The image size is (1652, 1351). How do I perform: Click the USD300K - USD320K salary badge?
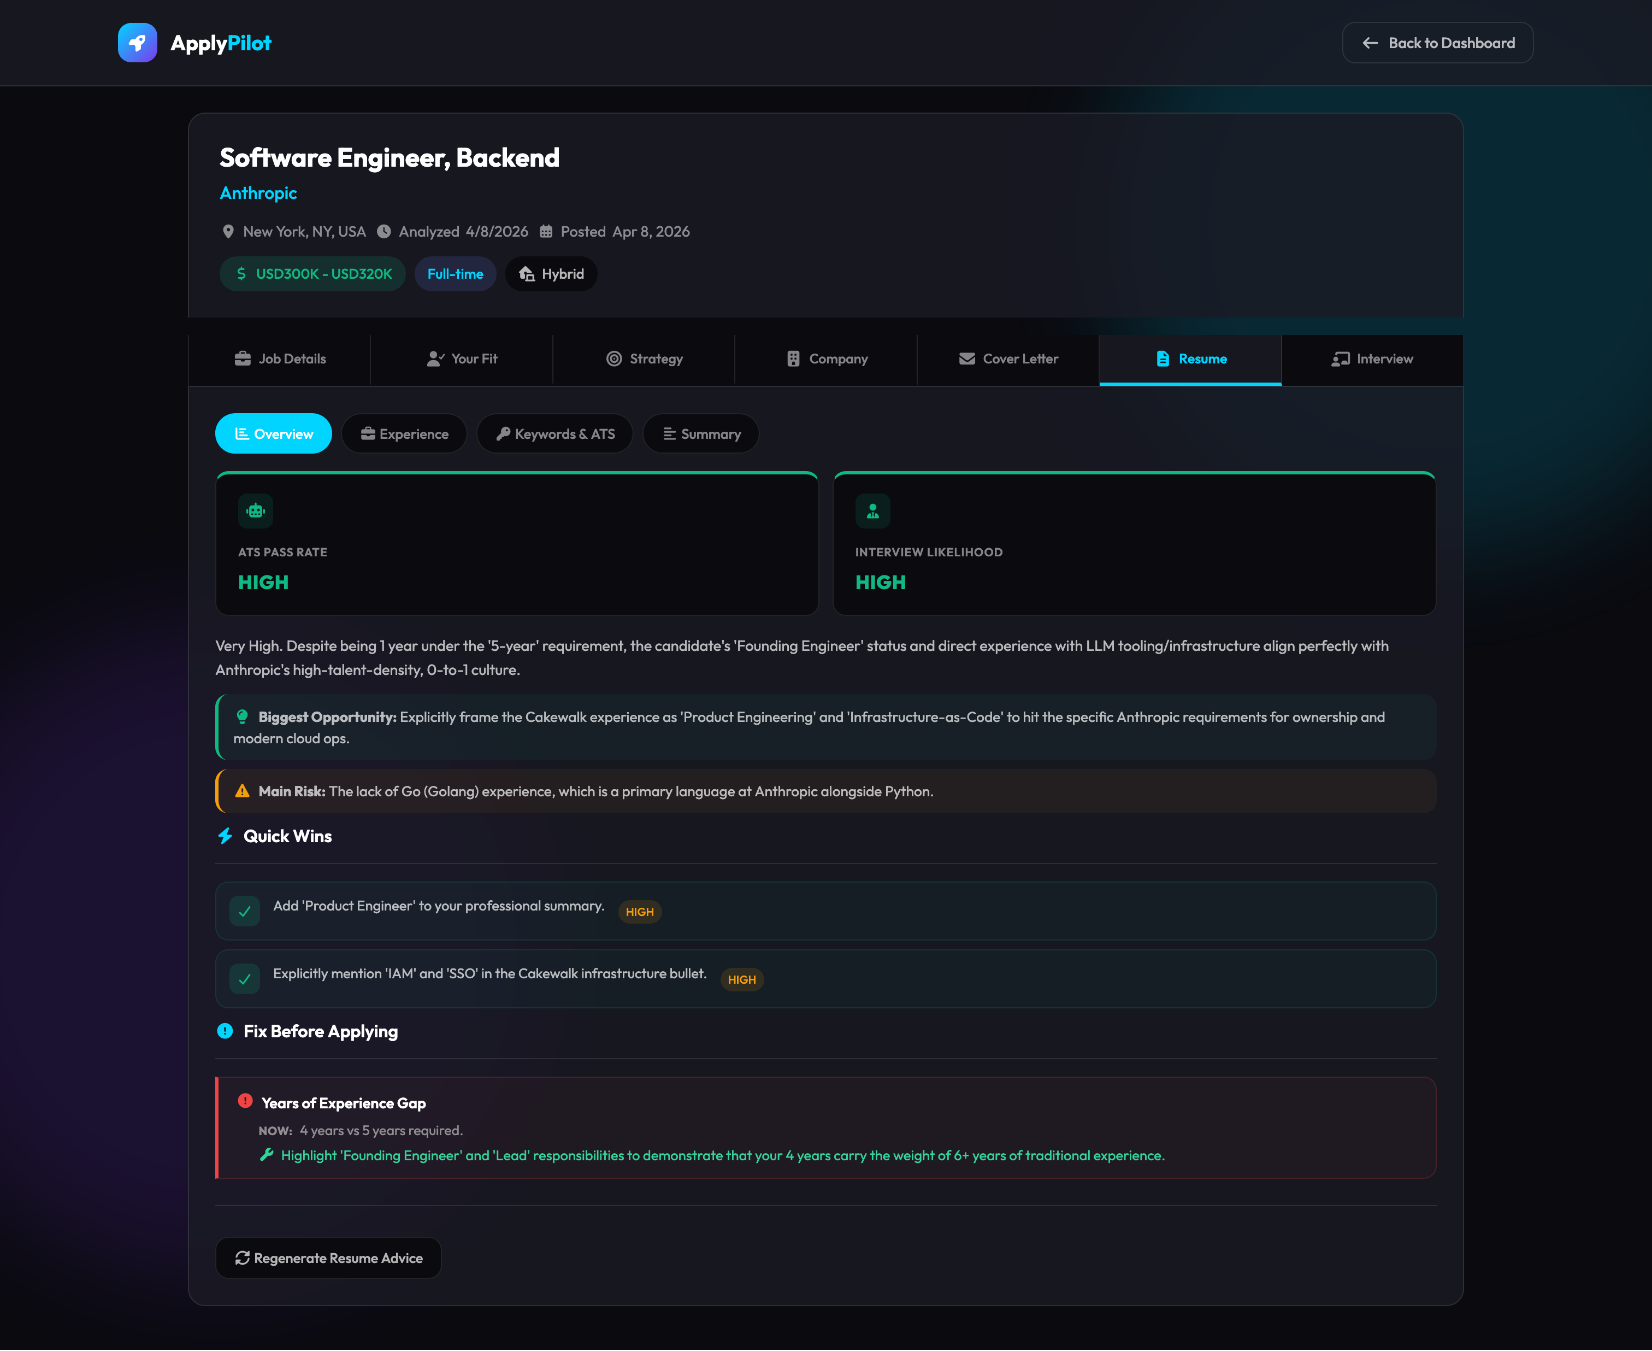[x=312, y=274]
